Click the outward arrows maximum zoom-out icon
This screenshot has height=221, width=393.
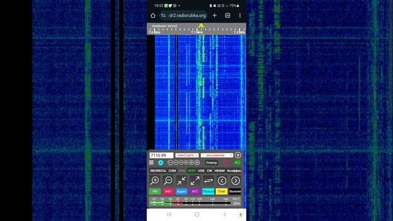195,180
